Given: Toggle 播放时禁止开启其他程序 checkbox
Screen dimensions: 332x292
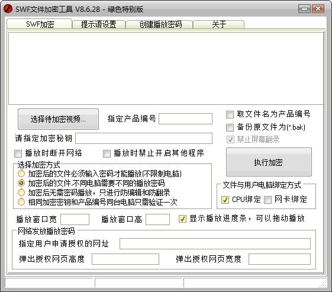Looking at the screenshot, I should click(107, 153).
